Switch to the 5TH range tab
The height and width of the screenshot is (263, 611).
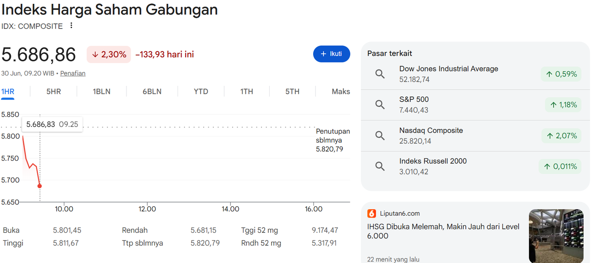(292, 92)
